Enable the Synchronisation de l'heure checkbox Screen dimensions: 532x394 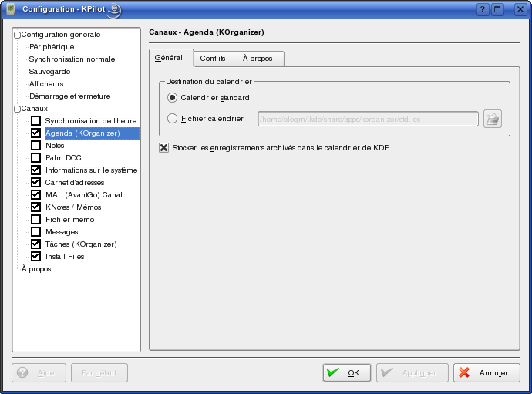(x=36, y=121)
